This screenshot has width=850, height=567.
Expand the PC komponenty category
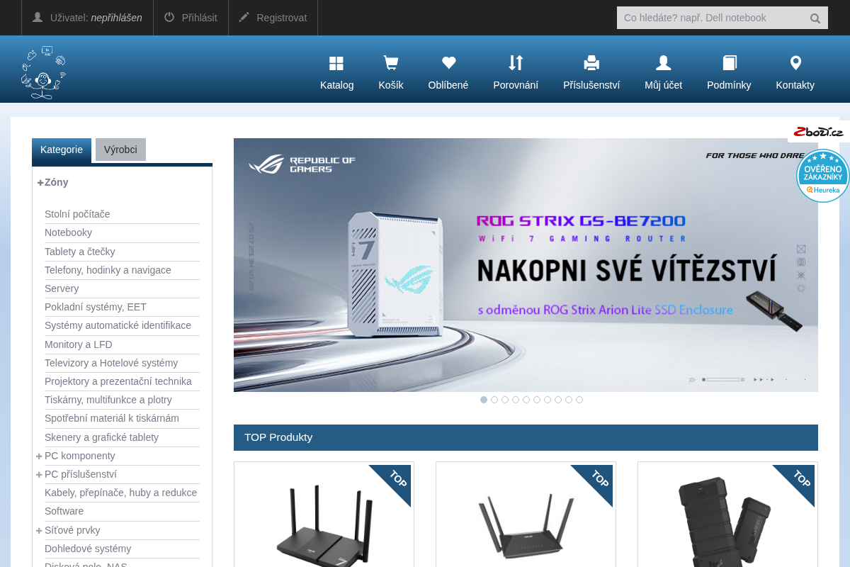(39, 456)
